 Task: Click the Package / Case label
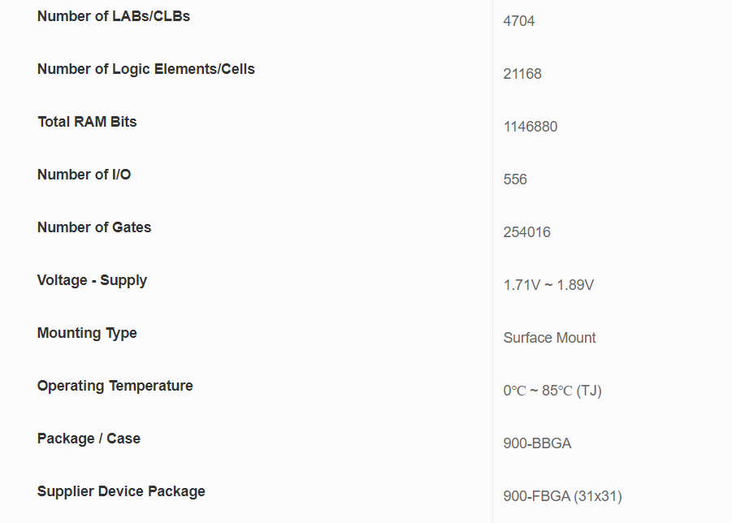89,439
